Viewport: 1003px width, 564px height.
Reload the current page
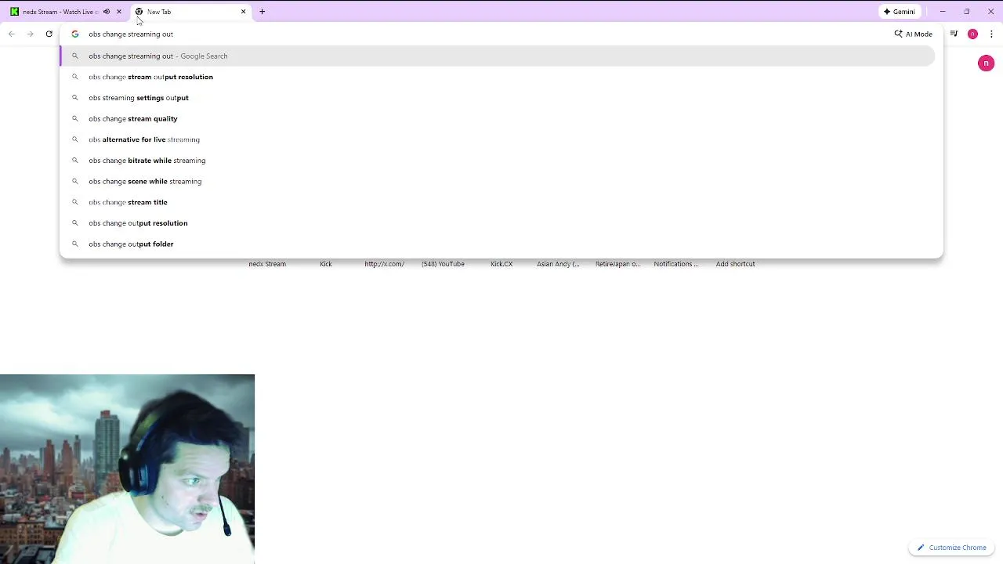point(49,34)
